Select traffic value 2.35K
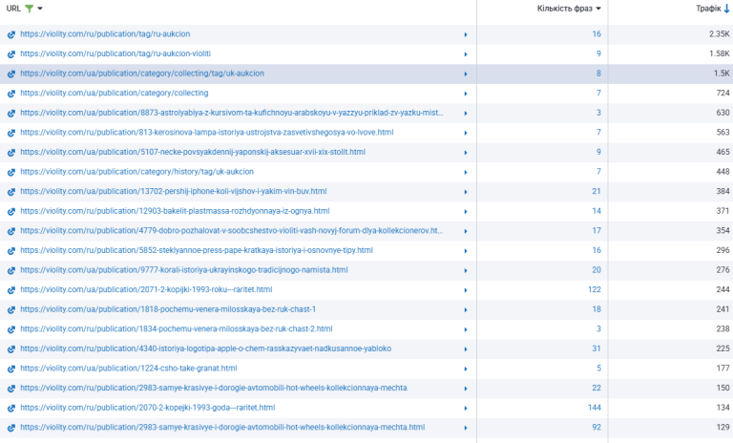This screenshot has width=733, height=443. pos(719,33)
